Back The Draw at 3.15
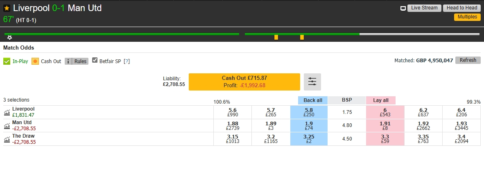This screenshot has height=170, width=484. (x=233, y=139)
